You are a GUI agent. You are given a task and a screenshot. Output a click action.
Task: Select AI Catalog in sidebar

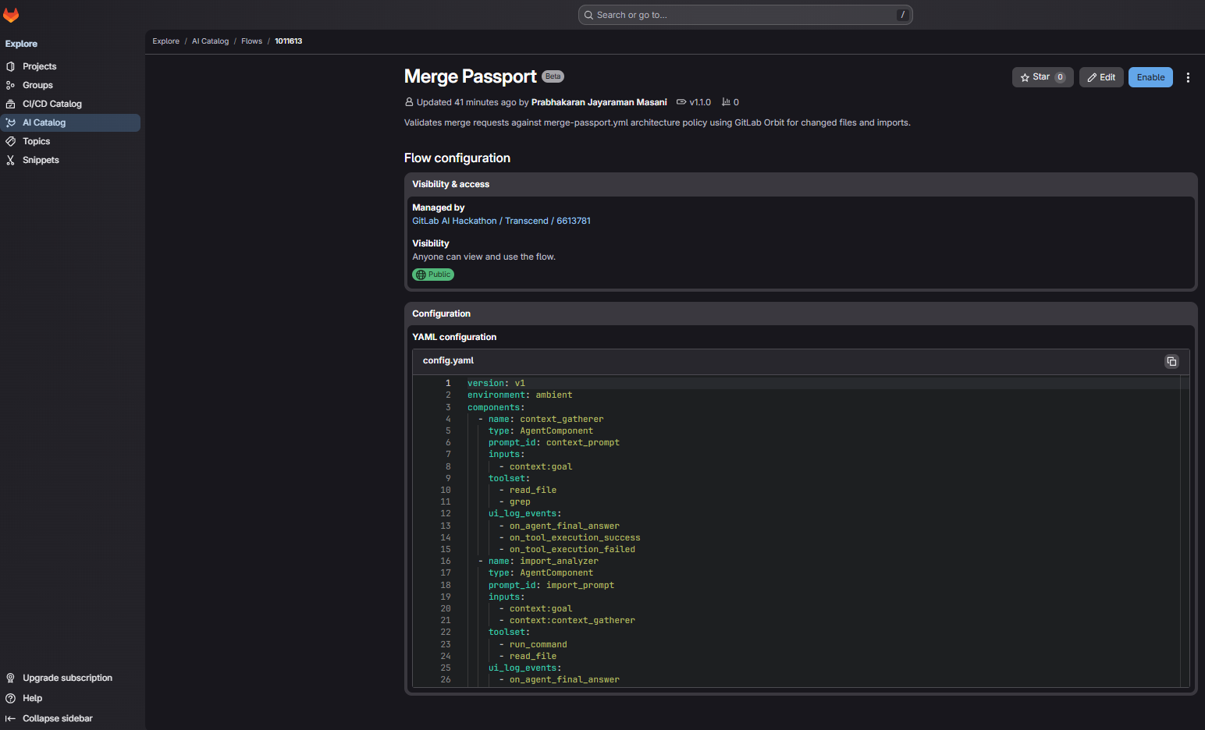pyautogui.click(x=72, y=122)
